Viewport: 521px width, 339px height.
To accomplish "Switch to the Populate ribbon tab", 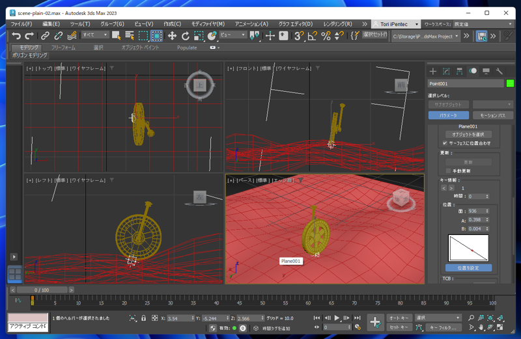I will pyautogui.click(x=187, y=47).
